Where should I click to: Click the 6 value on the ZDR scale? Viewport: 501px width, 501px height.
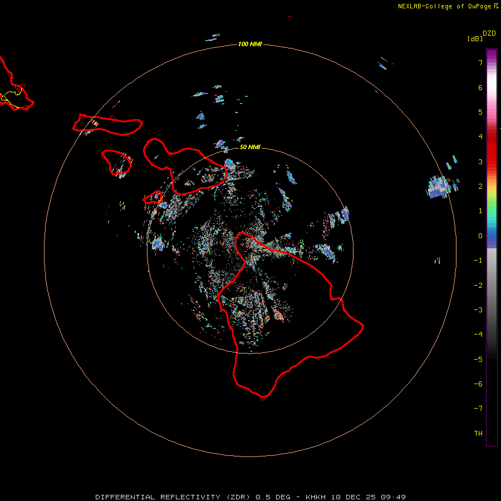[480, 87]
